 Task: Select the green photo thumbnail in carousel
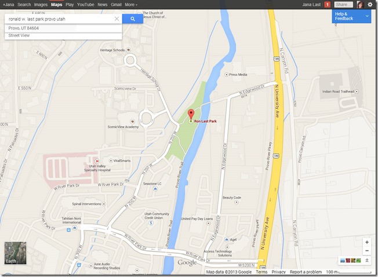[358, 260]
